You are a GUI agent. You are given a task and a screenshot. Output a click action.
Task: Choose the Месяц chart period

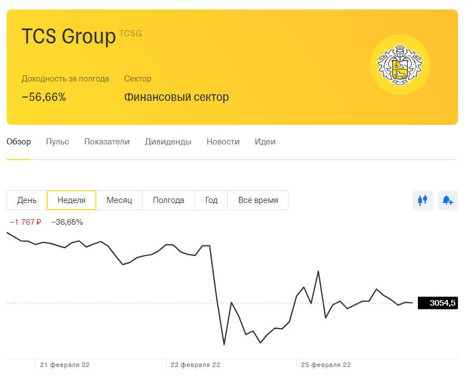point(119,200)
